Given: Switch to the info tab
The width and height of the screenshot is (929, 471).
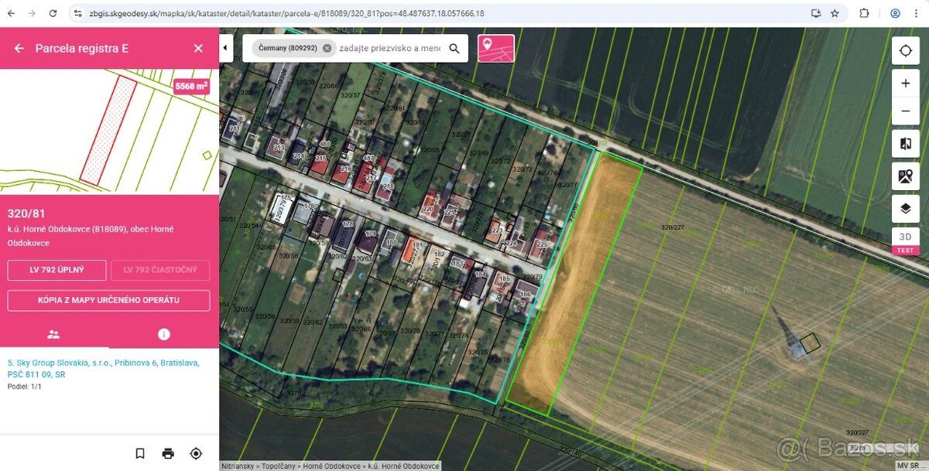Looking at the screenshot, I should (x=164, y=335).
